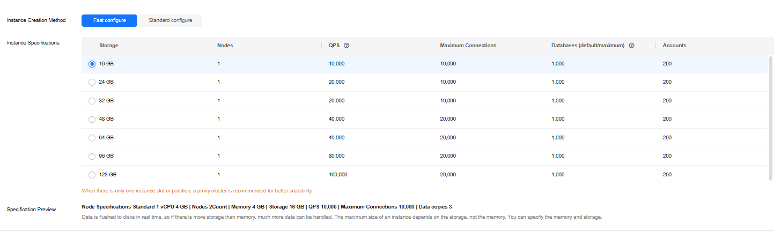This screenshot has width=774, height=231.
Task: Click the Nodes column header
Action: tap(225, 46)
